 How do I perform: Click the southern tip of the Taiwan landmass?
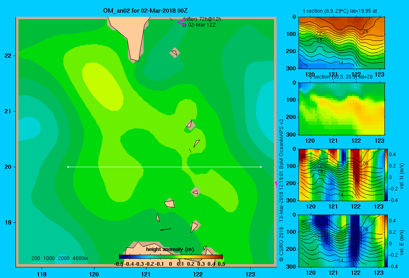[134, 59]
